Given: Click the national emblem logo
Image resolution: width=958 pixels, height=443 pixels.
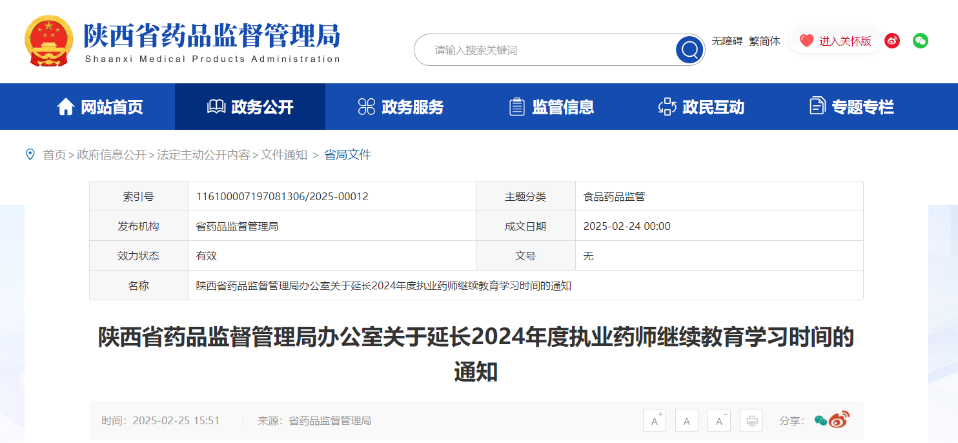Looking at the screenshot, I should tap(49, 41).
